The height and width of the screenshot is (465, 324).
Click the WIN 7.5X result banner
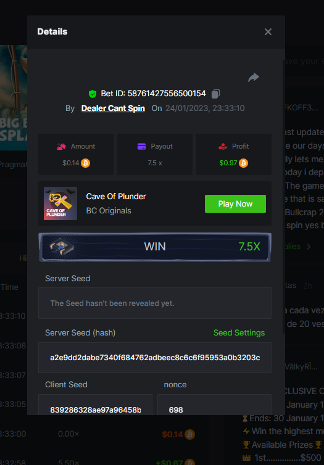[155, 247]
